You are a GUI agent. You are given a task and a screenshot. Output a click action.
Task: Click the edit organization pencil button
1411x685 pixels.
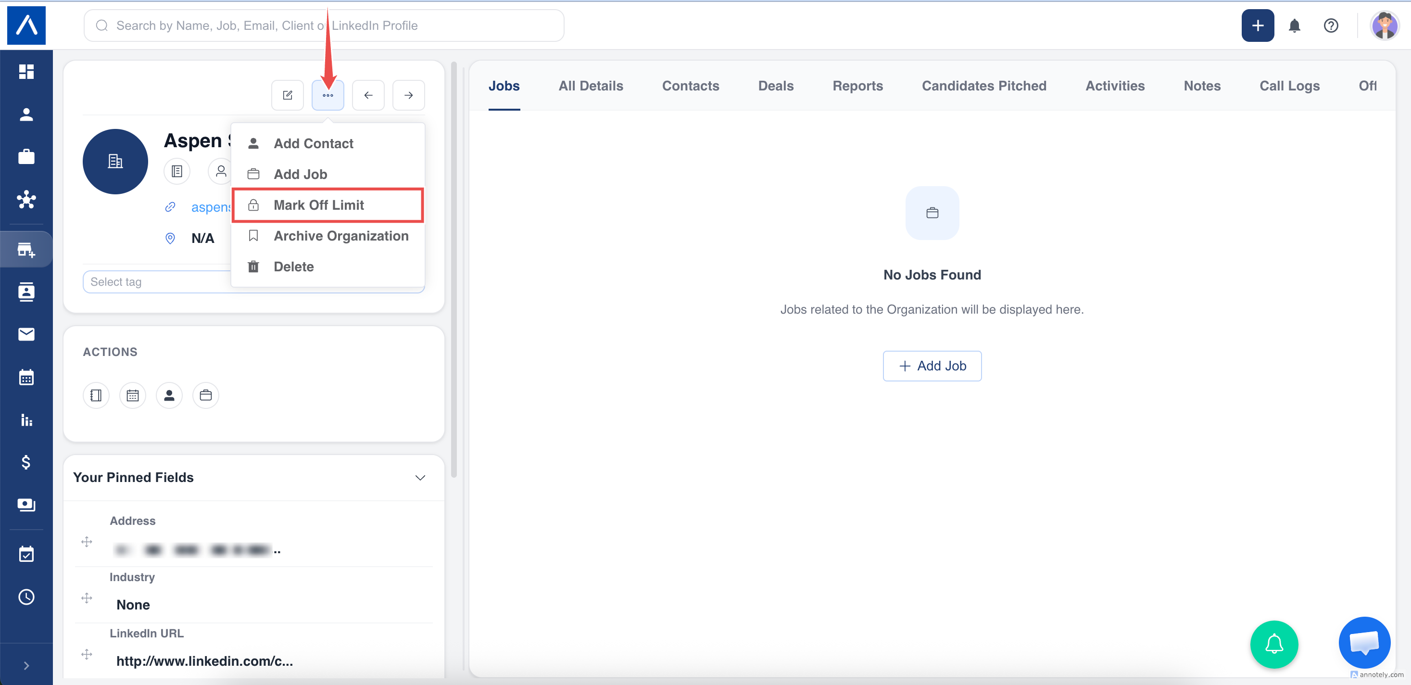[288, 95]
